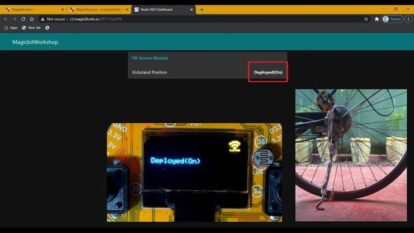Click the browser forward arrow
The height and width of the screenshot is (233, 414).
15,19
